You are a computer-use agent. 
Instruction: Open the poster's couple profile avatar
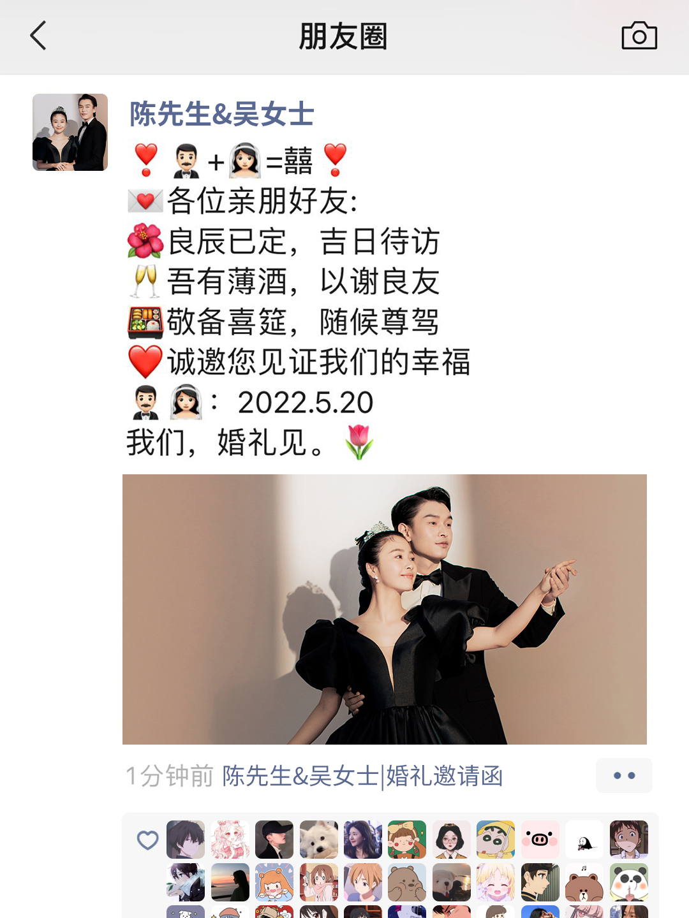tap(70, 132)
